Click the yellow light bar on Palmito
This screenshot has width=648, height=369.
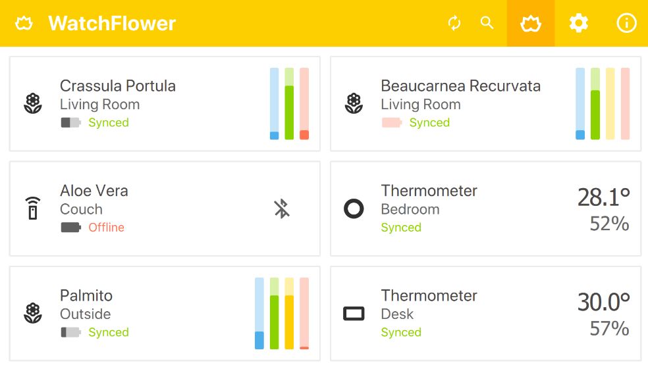point(289,314)
